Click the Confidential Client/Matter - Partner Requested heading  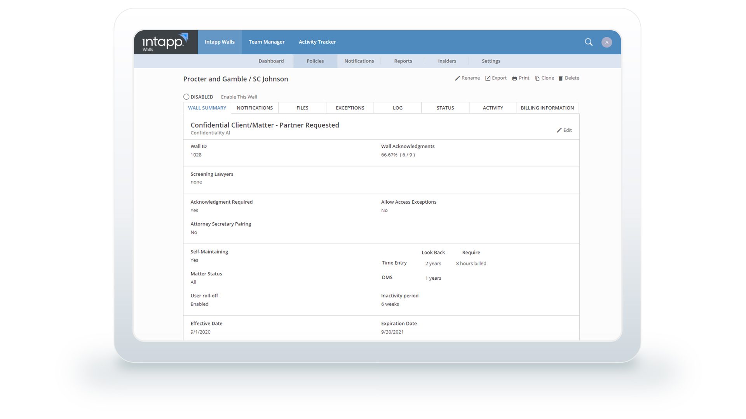pos(265,125)
